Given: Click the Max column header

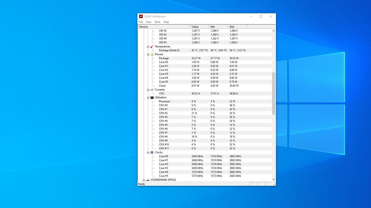Looking at the screenshot, I should [237, 27].
